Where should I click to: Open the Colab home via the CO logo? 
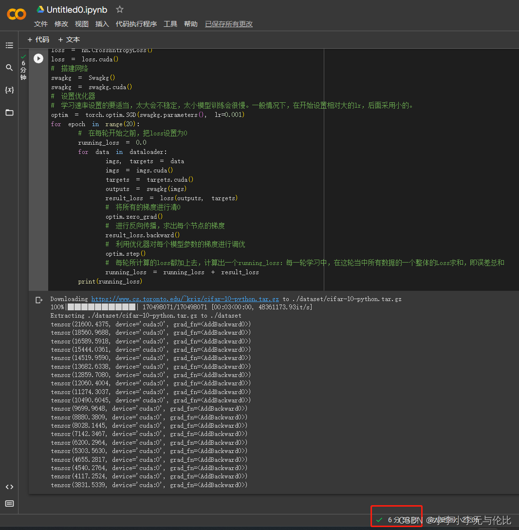coord(16,14)
